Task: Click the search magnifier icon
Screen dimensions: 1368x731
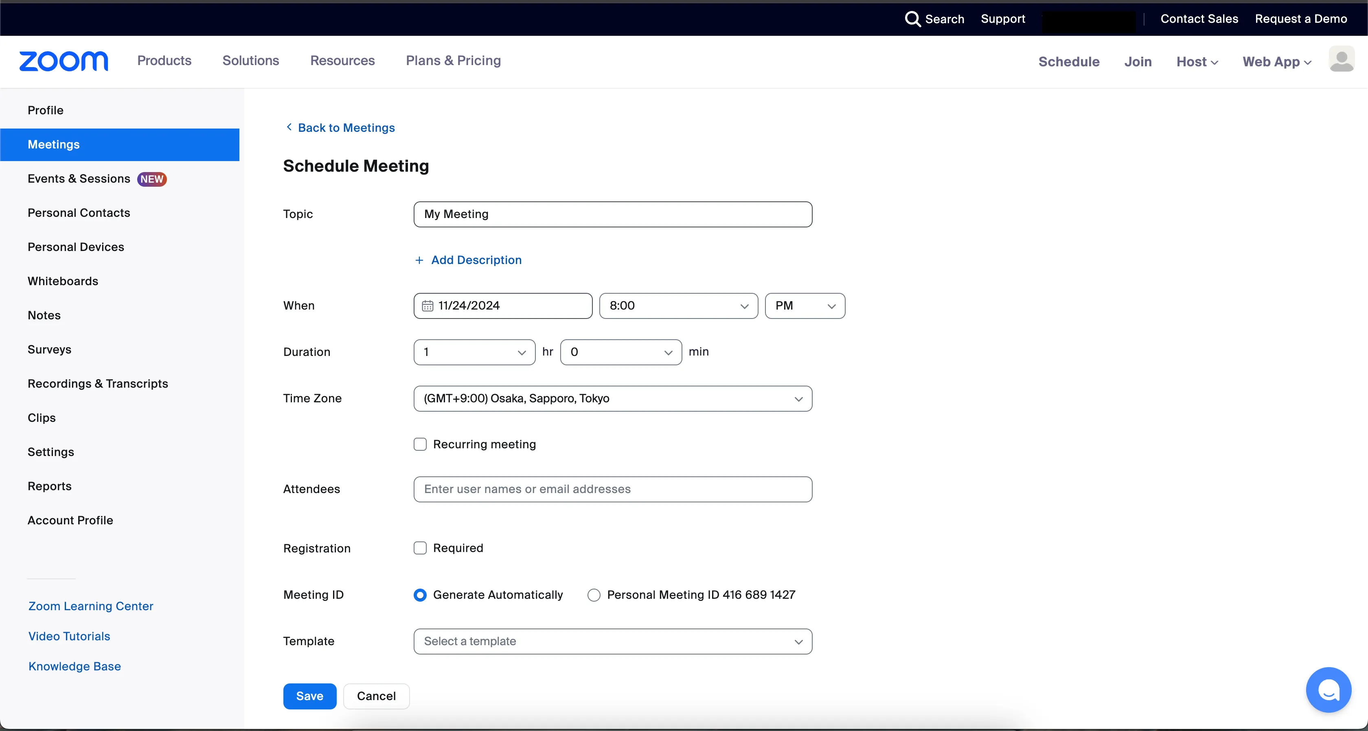Action: 912,19
